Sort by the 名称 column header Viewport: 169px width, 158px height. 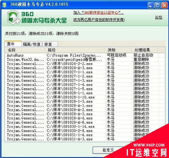25,50
